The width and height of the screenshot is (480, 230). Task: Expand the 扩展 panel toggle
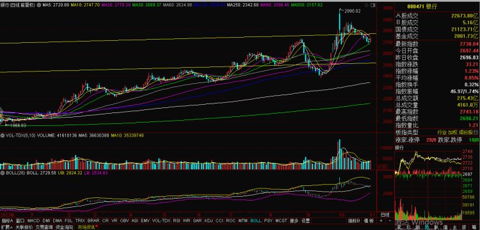click(7, 227)
